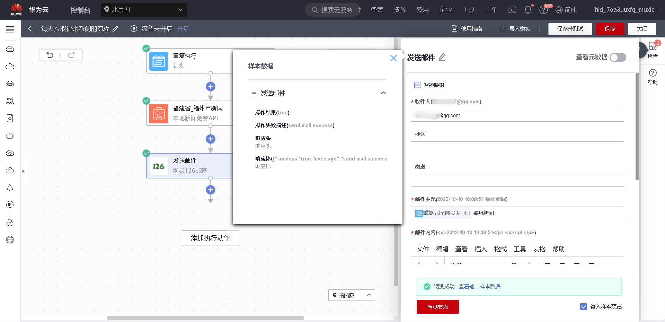This screenshot has width=665, height=322.
Task: Open 备案 in top navigation
Action: click(x=377, y=10)
